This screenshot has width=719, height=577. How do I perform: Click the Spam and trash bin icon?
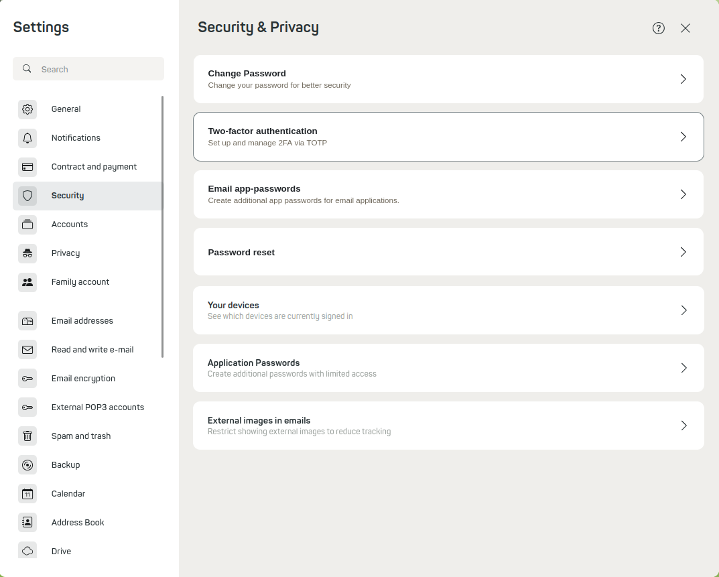tap(27, 436)
